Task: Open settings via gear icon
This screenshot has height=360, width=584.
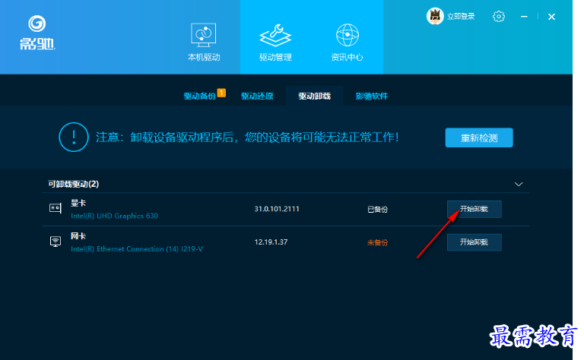Action: 499,17
